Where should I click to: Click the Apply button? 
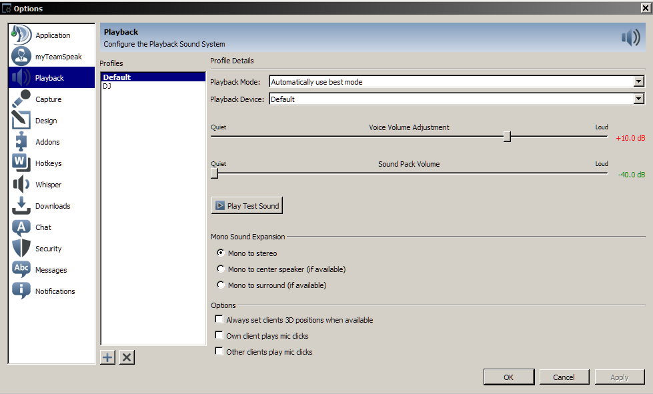coord(619,377)
